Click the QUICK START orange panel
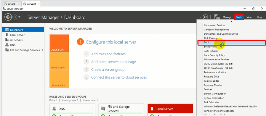This screenshot has height=116, width=266. pos(59,43)
